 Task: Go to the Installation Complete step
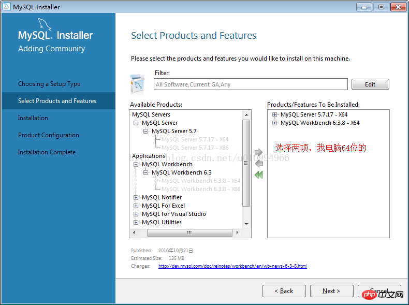47,152
